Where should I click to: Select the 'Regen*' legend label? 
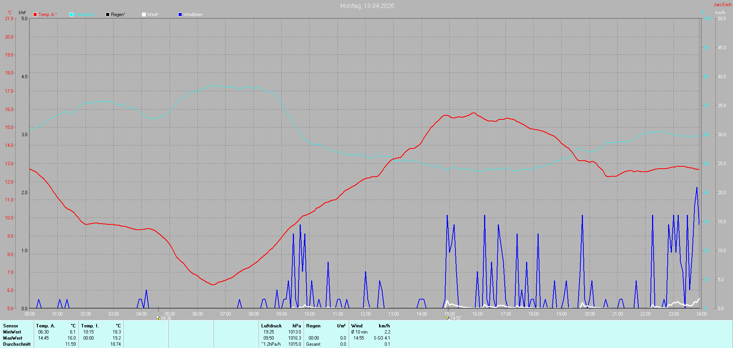pos(118,14)
